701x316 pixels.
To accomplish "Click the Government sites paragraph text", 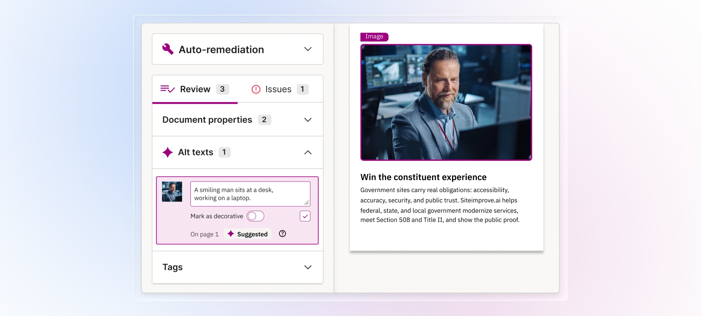I will click(440, 205).
